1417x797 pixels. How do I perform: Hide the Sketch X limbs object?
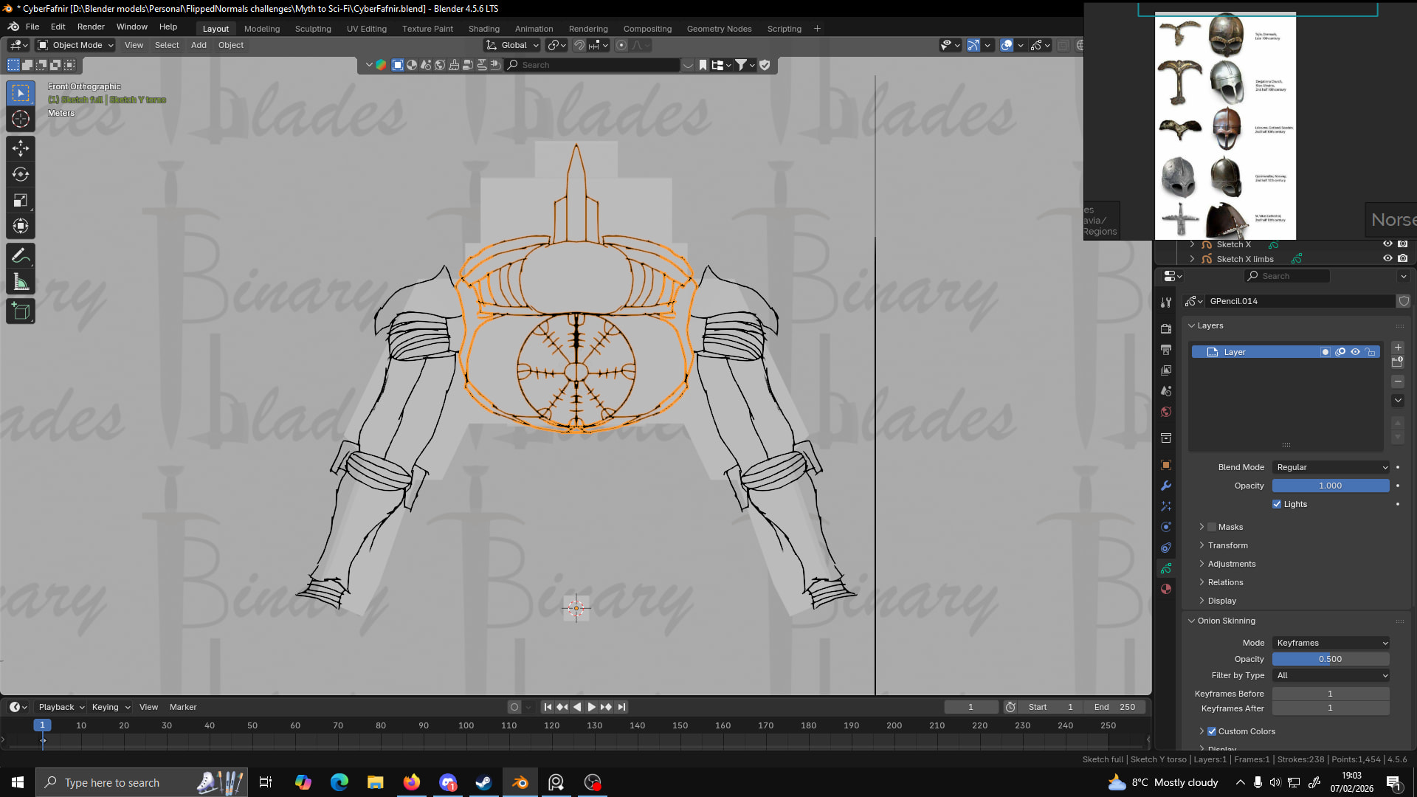click(x=1387, y=258)
